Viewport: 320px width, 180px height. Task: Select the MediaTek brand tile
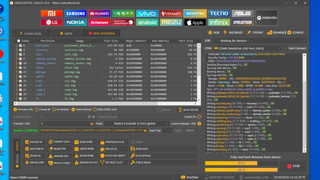pyautogui.click(x=195, y=13)
